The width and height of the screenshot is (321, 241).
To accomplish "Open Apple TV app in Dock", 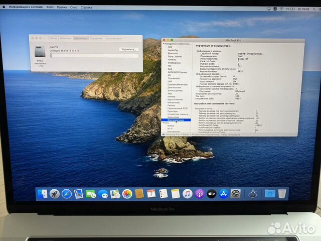I will [212, 194].
